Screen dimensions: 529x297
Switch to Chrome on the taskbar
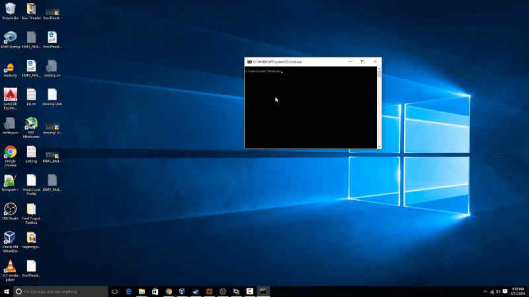pos(169,292)
